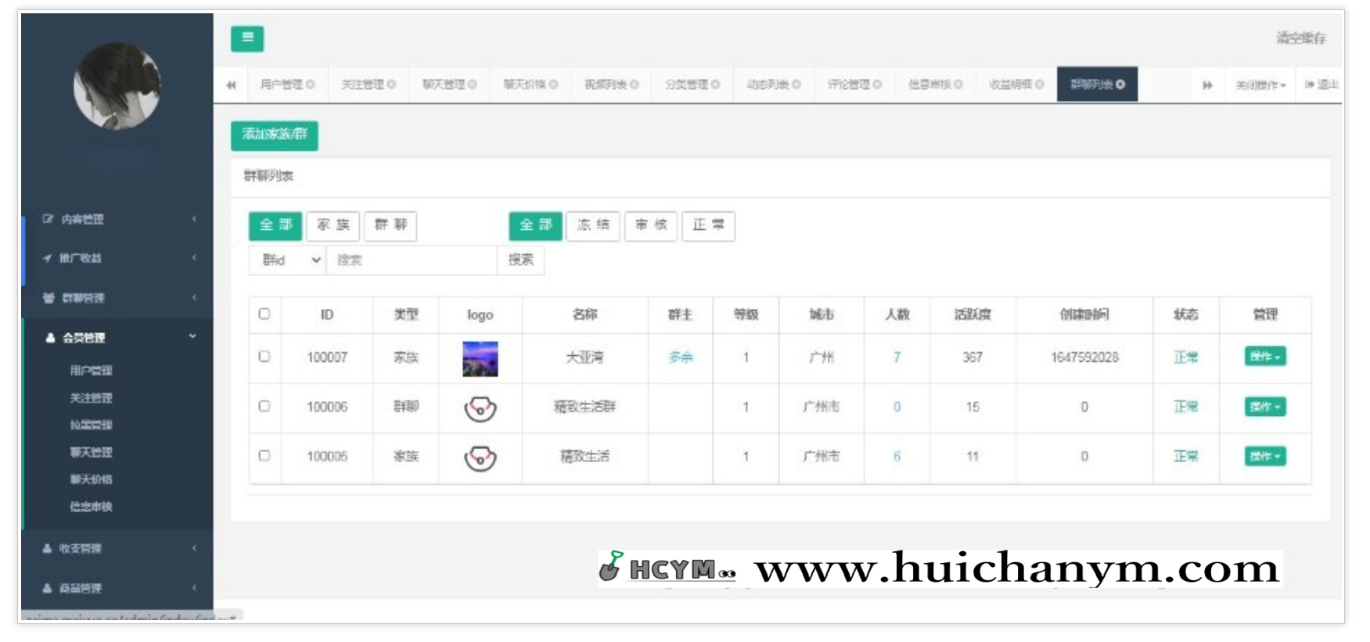Open the 操作 dropdown for 大亚湾 row
Viewport: 1370px width, 642px height.
1264,357
